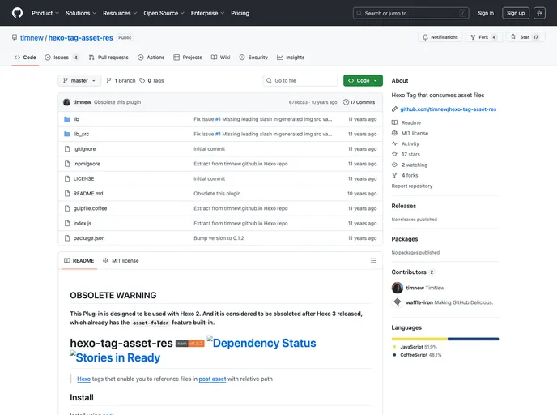Click the book icon beside Readme
This screenshot has height=415, width=557.
click(394, 122)
